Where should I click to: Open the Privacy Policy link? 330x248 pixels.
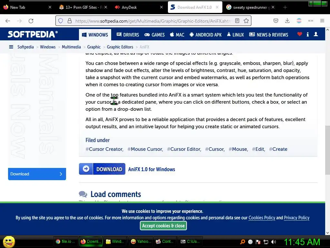[x=296, y=218]
